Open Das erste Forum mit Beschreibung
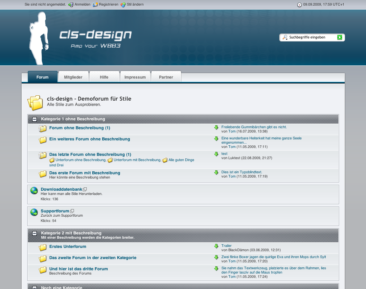Viewport: 366px width, 289px height. point(85,173)
